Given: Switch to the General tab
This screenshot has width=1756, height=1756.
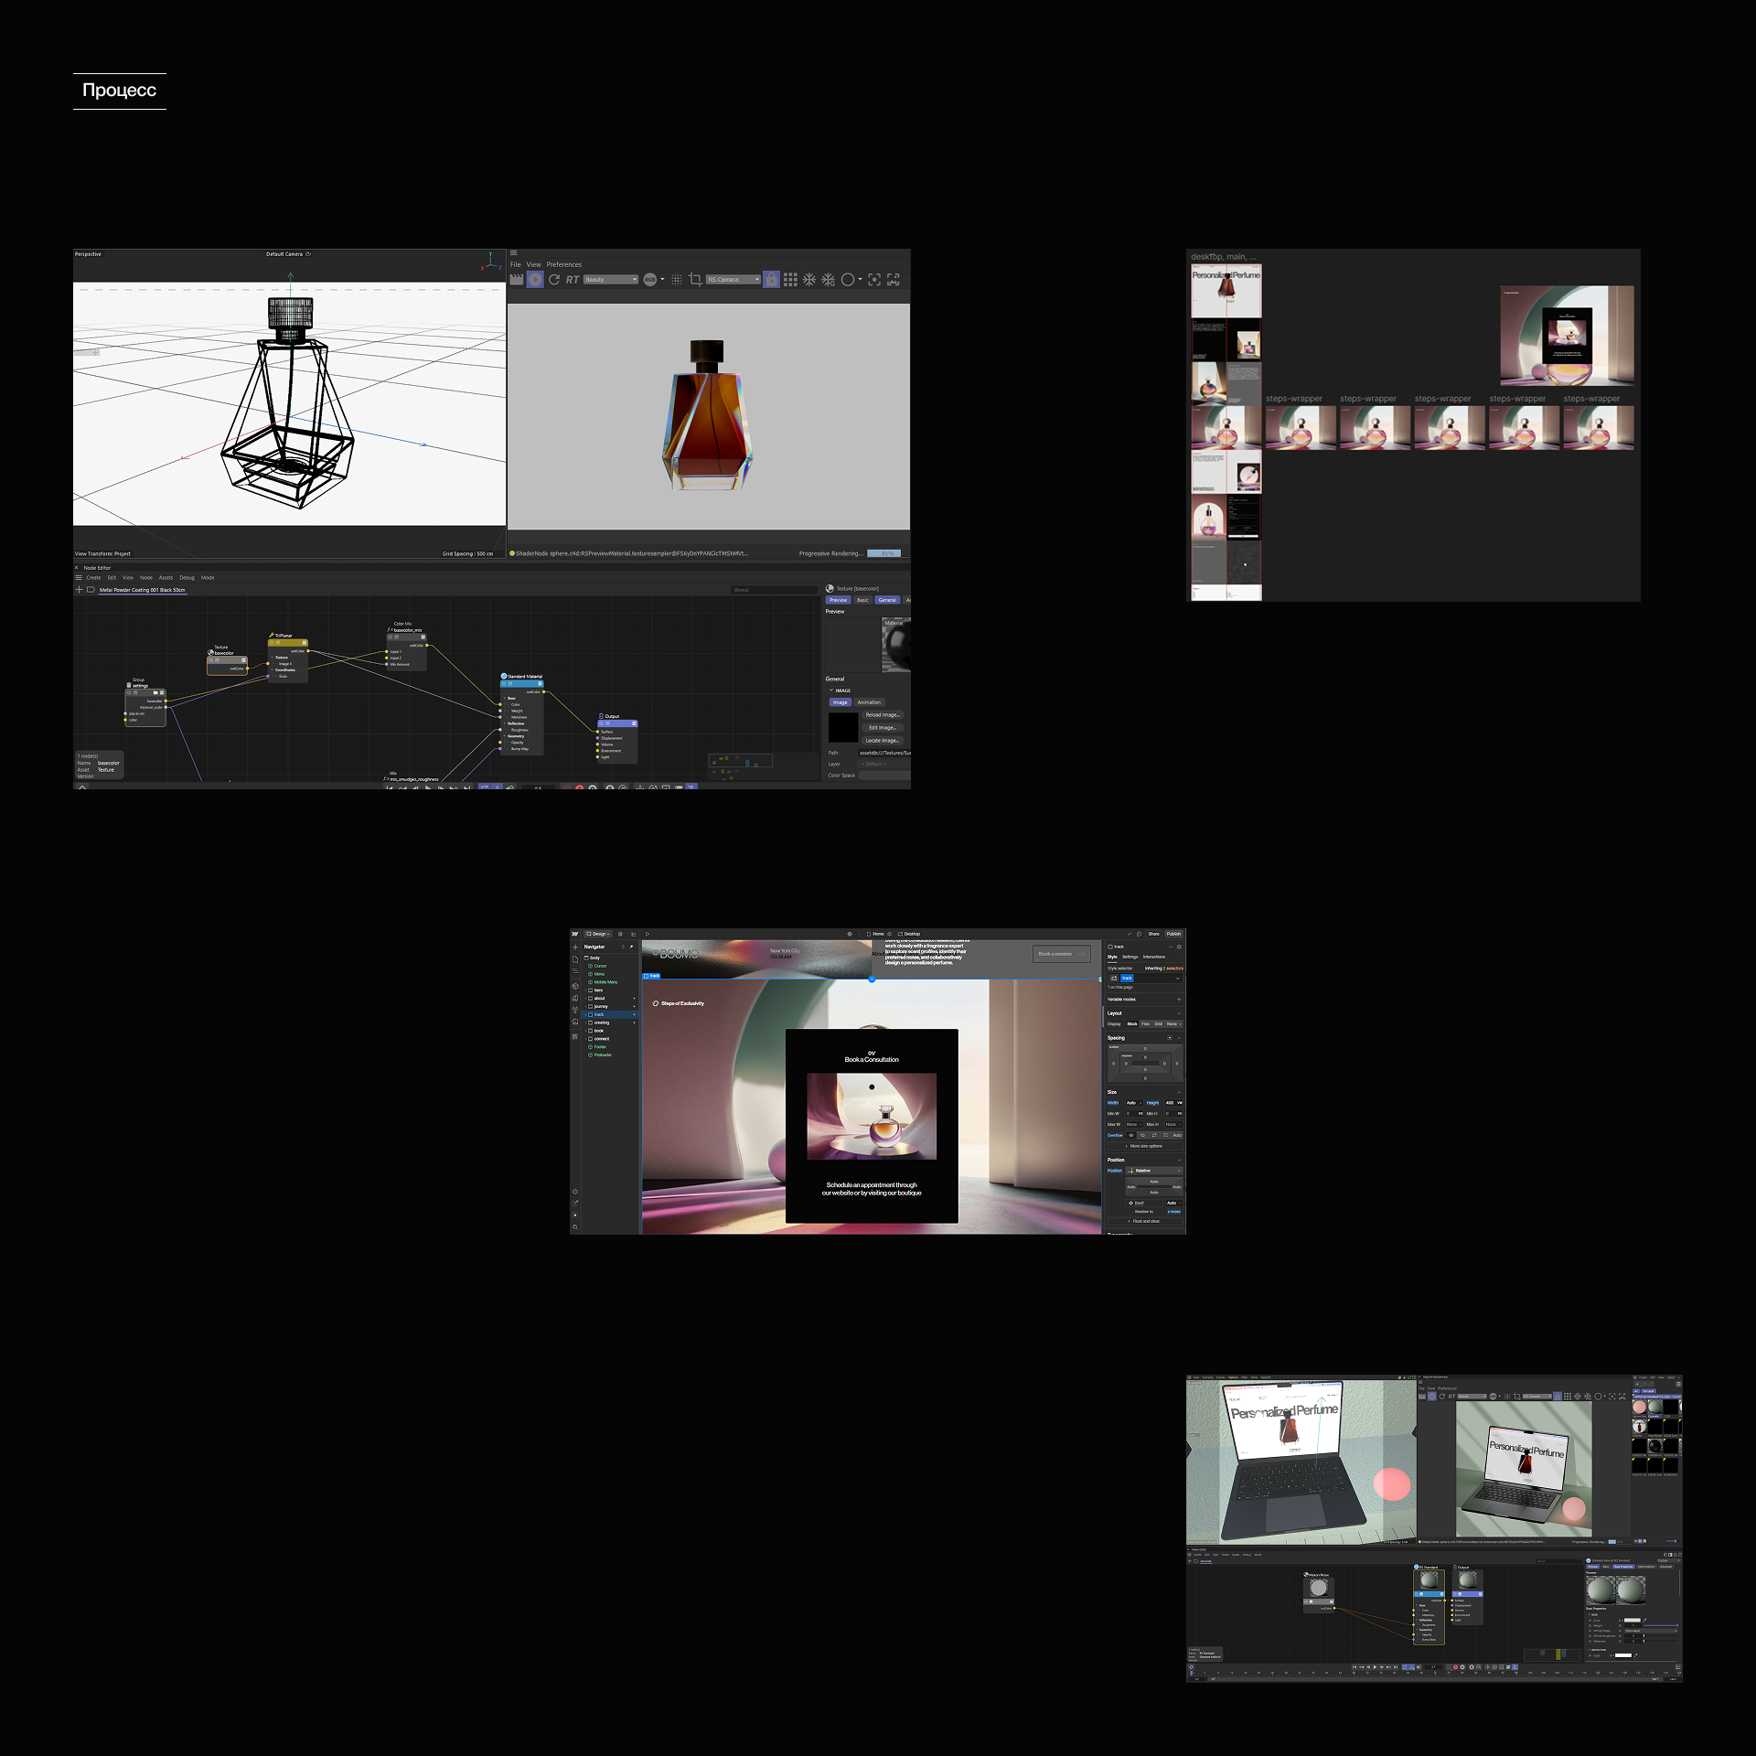Looking at the screenshot, I should pos(887,600).
